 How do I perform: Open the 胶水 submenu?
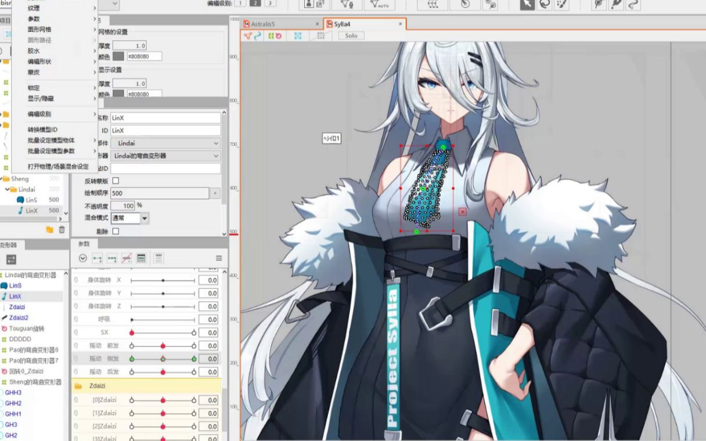tap(54, 51)
